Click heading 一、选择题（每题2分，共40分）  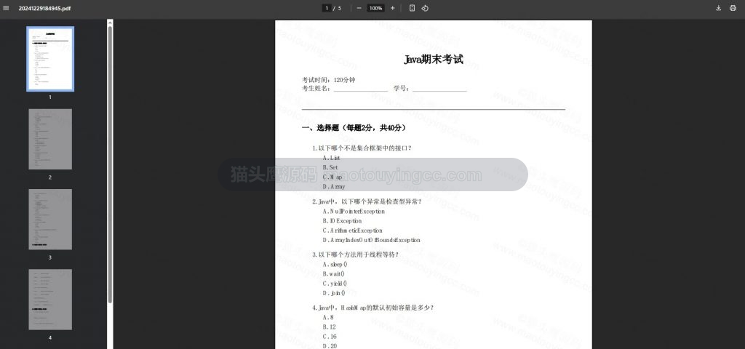pos(354,128)
